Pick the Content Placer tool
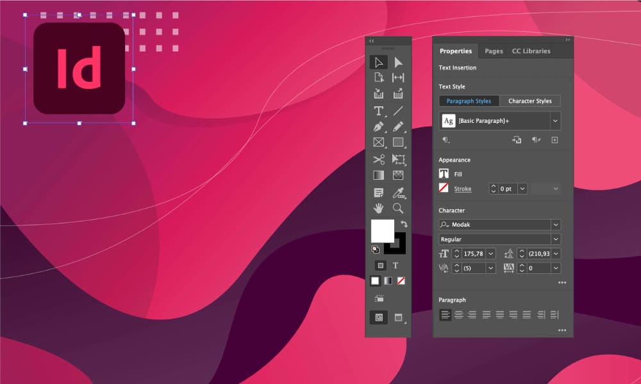The height and width of the screenshot is (384, 641). tap(398, 93)
